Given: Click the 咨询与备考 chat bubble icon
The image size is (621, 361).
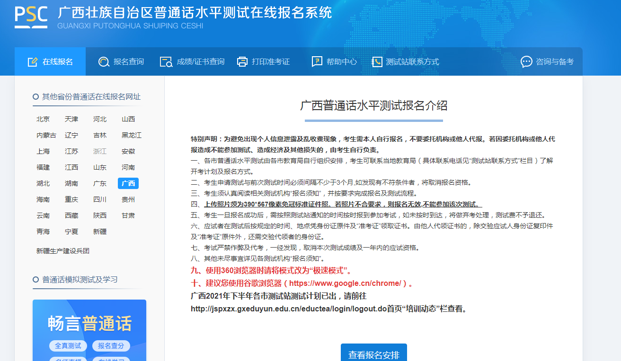Looking at the screenshot, I should [526, 62].
